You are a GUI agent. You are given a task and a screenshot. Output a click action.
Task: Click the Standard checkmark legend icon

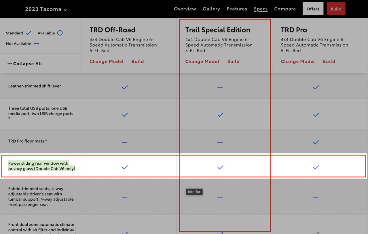point(28,33)
